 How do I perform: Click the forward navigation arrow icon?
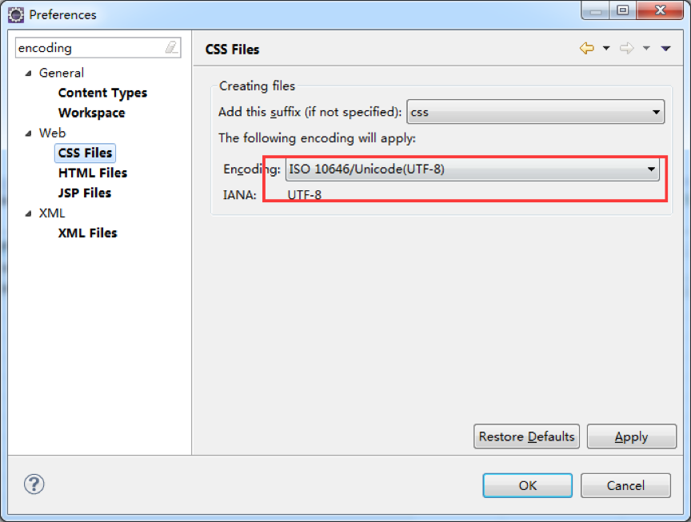tap(627, 49)
